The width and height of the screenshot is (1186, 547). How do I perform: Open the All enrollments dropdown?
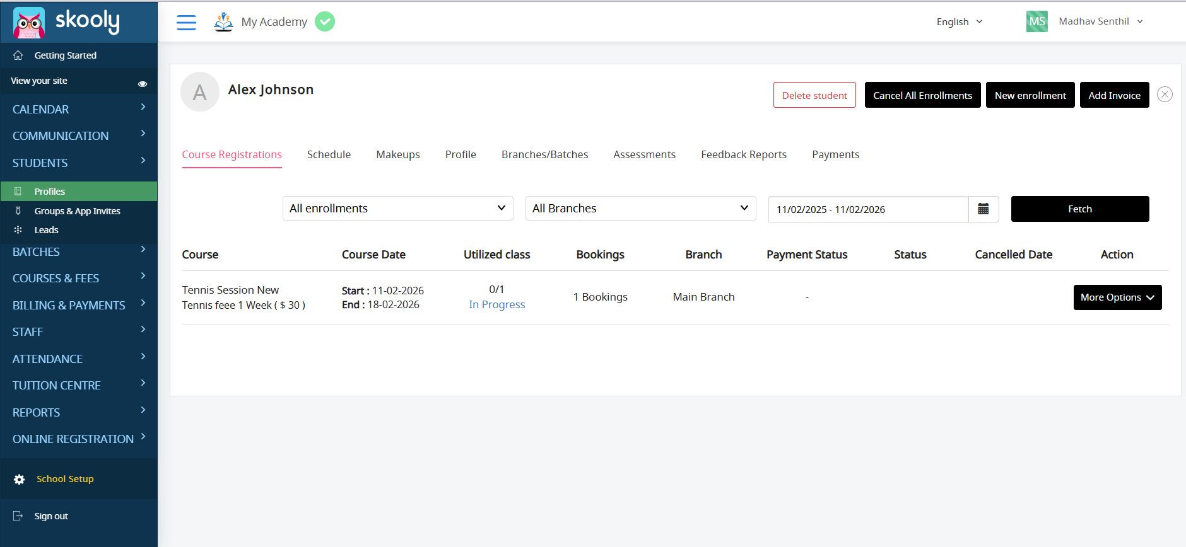tap(397, 209)
